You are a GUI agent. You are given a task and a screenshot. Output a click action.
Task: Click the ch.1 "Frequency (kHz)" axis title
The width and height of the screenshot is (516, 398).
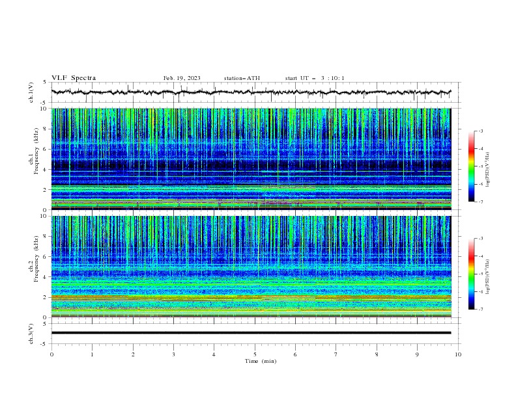point(36,152)
